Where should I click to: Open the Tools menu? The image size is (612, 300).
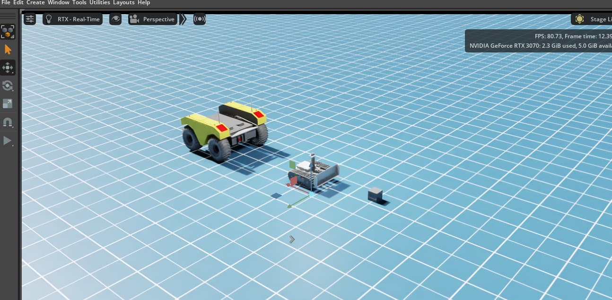coord(79,3)
